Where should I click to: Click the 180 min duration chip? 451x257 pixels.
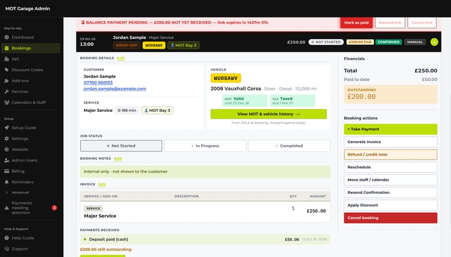(127, 110)
